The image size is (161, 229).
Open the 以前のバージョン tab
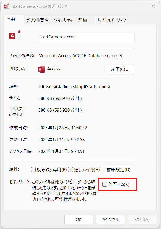tap(112, 20)
